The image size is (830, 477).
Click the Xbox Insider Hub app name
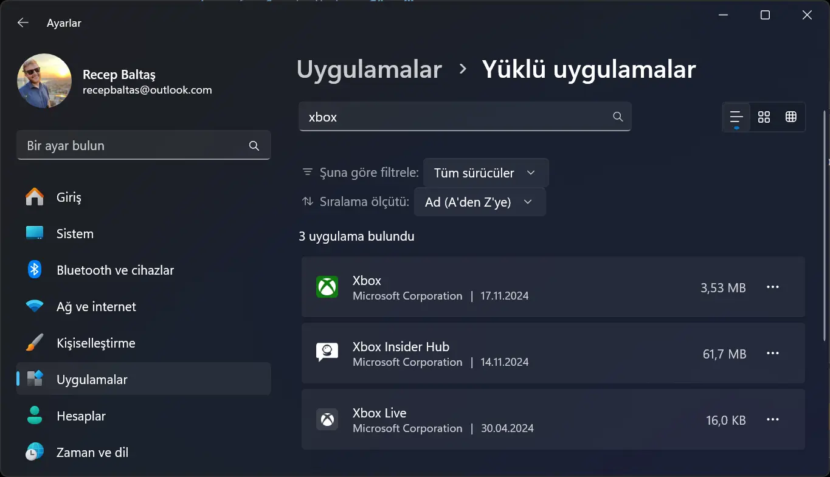coord(401,347)
